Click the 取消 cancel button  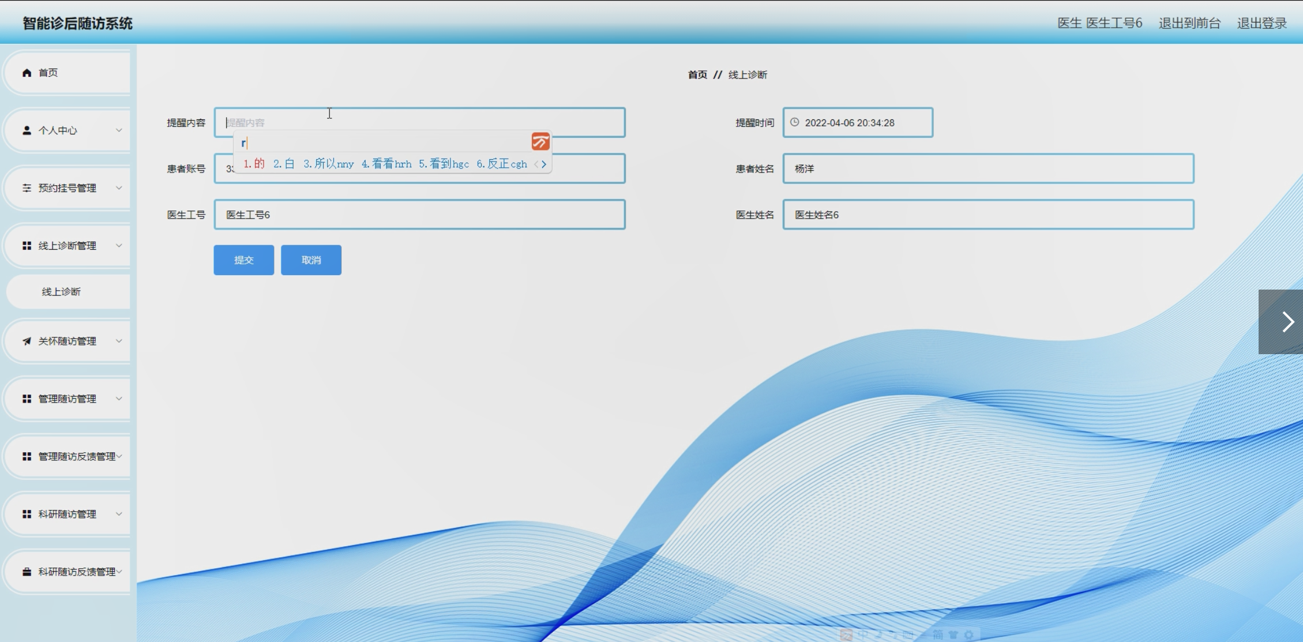pyautogui.click(x=311, y=260)
